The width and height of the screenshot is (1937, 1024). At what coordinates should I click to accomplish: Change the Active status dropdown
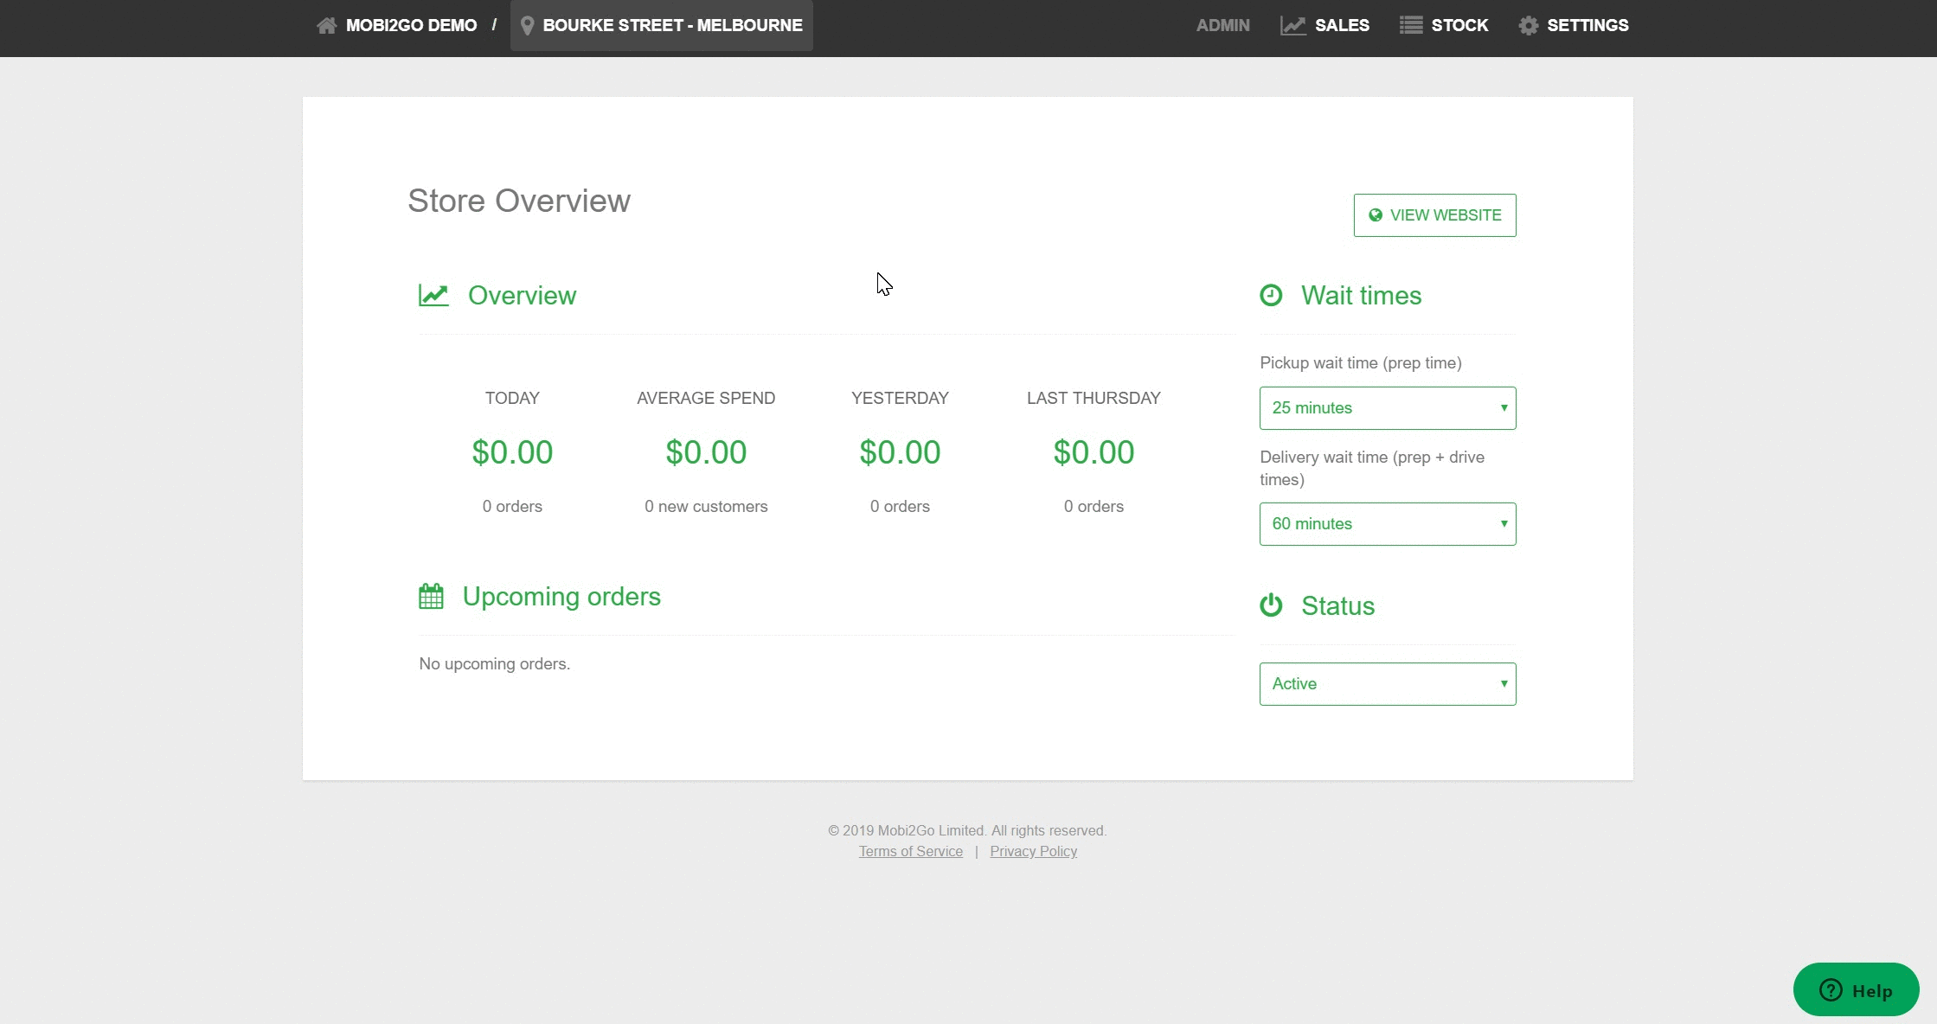tap(1387, 684)
